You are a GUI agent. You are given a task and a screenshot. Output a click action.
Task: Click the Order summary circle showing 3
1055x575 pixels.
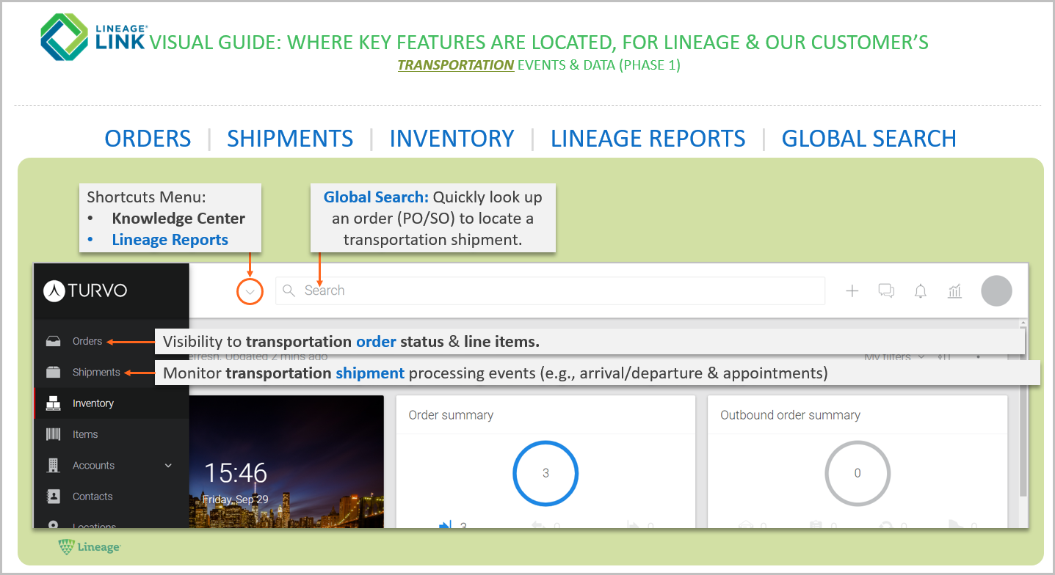coord(545,473)
